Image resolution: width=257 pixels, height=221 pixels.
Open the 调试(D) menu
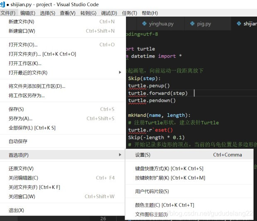click(x=109, y=13)
